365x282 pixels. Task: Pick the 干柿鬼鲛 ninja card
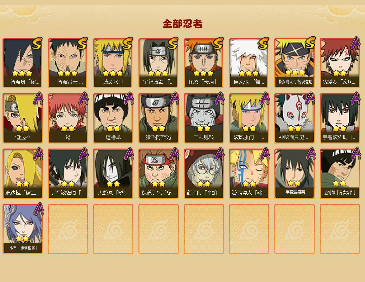pos(204,118)
